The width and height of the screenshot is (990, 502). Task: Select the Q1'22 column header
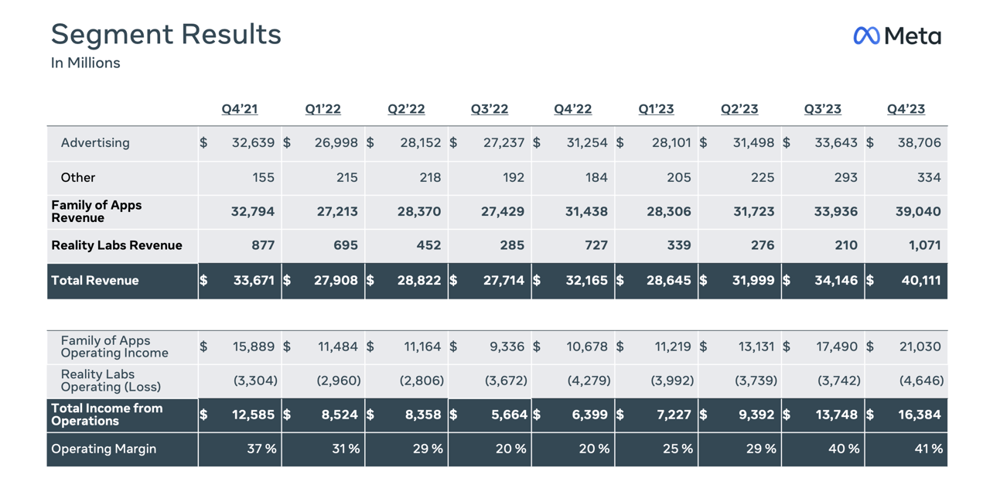pyautogui.click(x=323, y=109)
